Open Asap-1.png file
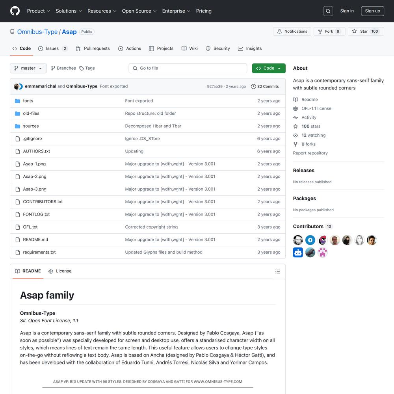Image resolution: width=394 pixels, height=394 pixels. point(34,164)
